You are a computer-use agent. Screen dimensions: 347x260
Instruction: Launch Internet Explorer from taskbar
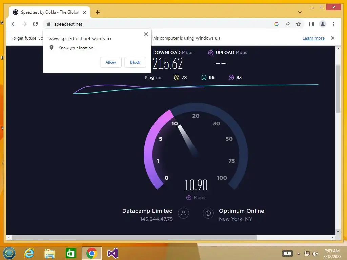pyautogui.click(x=29, y=253)
